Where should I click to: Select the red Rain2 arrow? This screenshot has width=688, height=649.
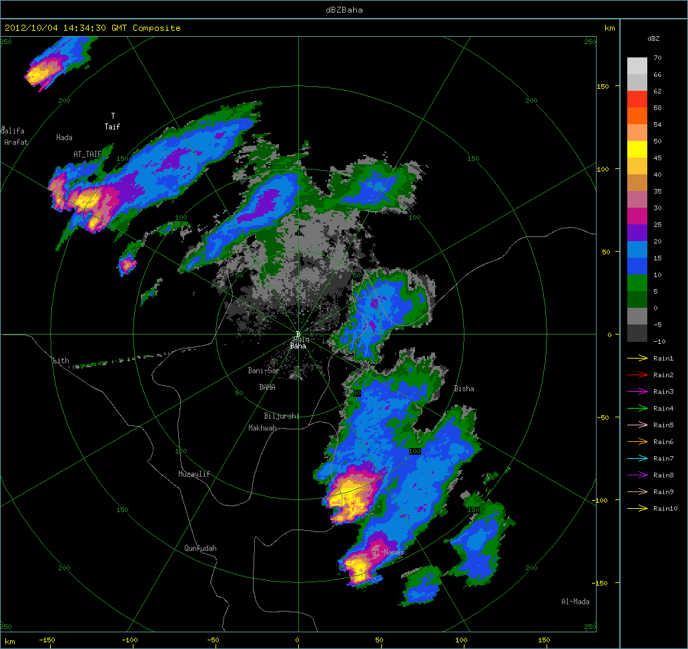[638, 375]
